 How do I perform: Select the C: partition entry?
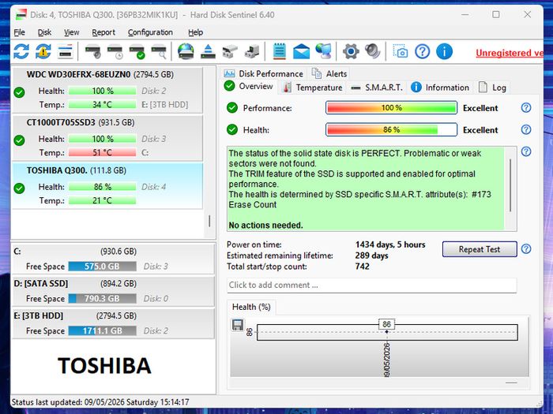tap(113, 259)
